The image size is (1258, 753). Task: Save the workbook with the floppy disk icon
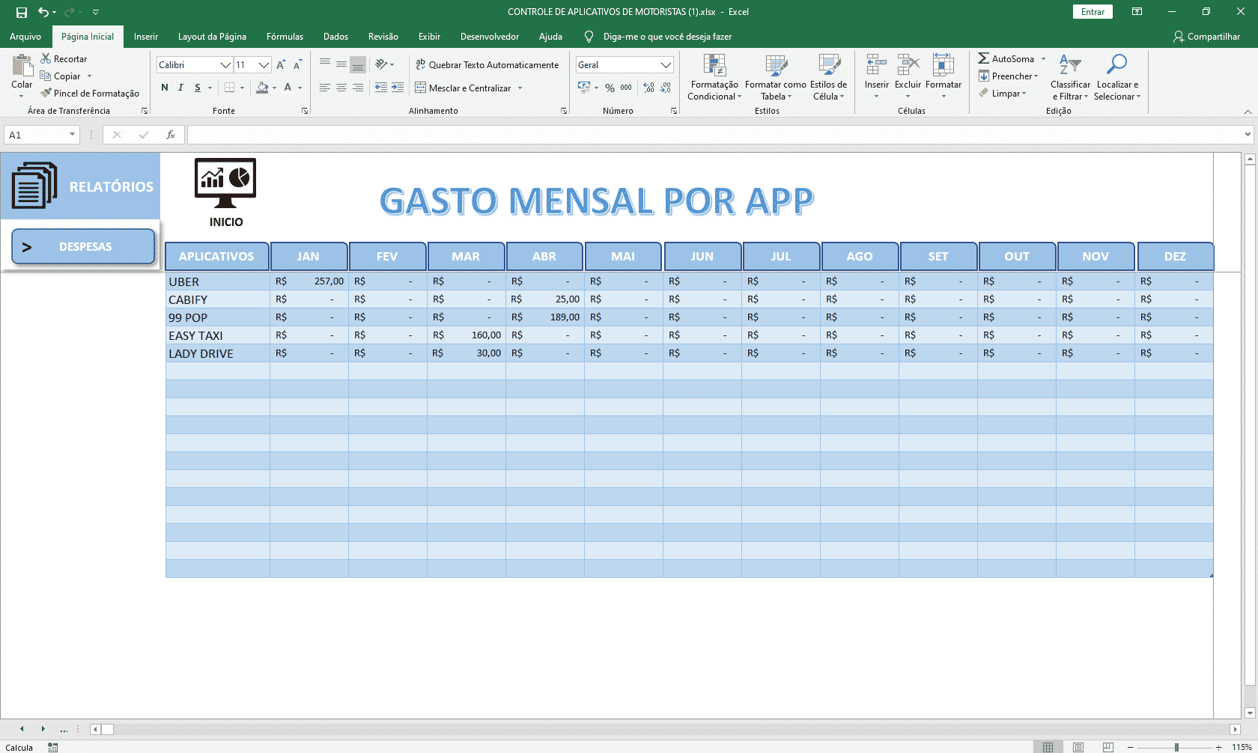point(22,12)
